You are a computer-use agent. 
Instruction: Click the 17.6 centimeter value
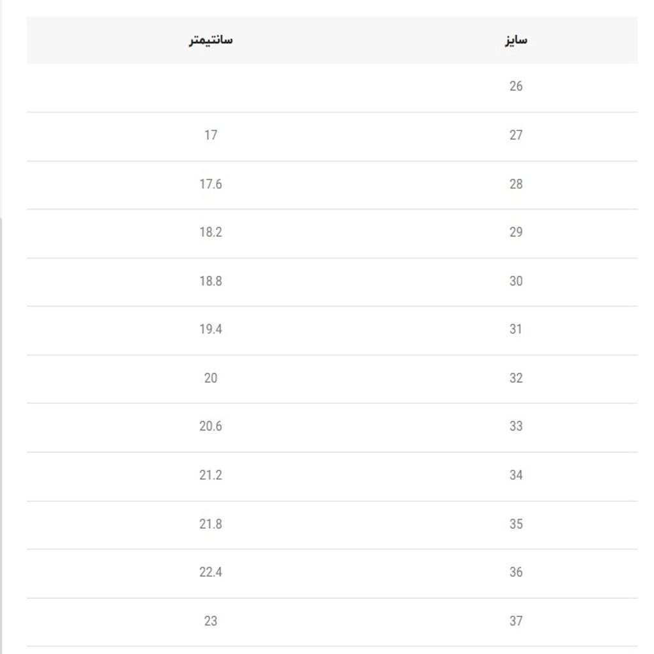(x=211, y=184)
